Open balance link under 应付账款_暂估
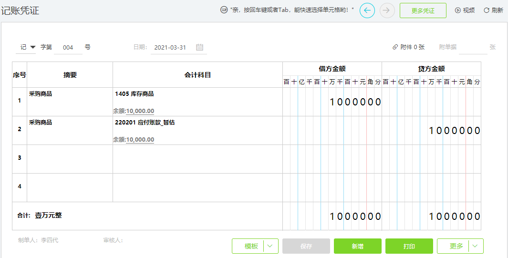Screen dimensions: 508x258 140,140
